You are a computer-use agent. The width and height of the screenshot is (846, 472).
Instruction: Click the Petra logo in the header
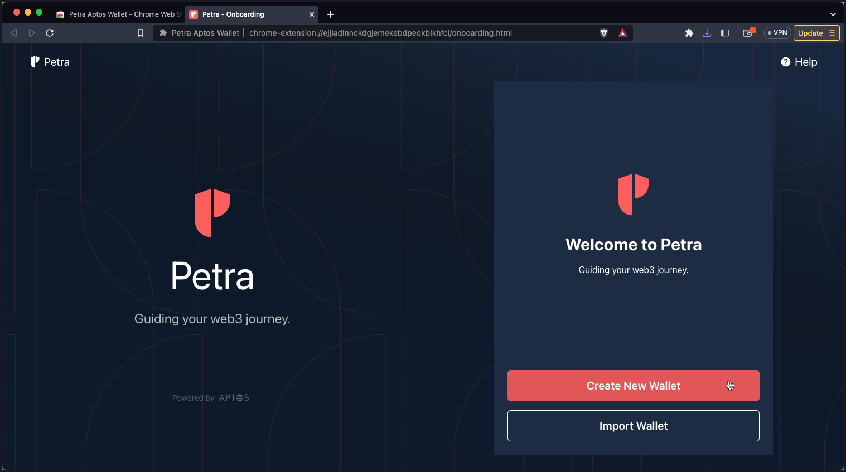[50, 62]
